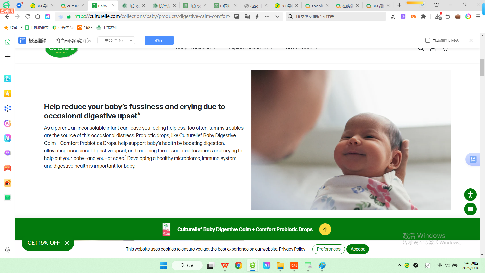Open the browser hamburger menu
The image size is (485, 273).
[x=478, y=16]
